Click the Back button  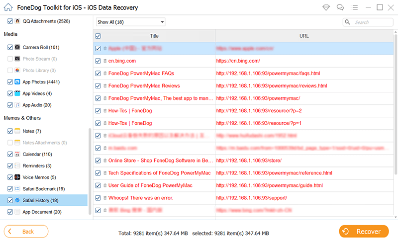26,232
